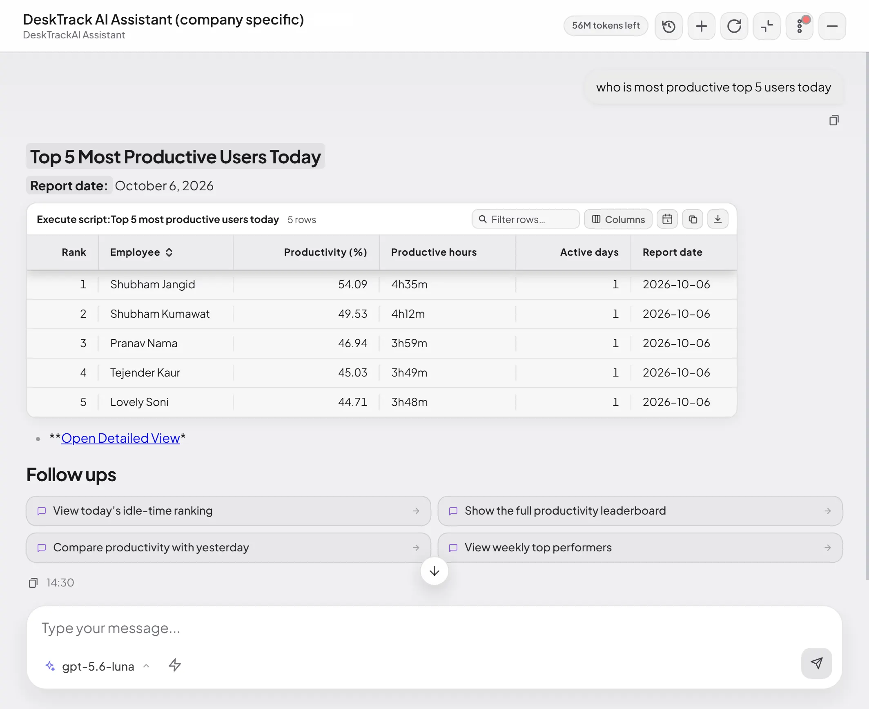Choose Compare productivity with yesterday follow-up

229,548
